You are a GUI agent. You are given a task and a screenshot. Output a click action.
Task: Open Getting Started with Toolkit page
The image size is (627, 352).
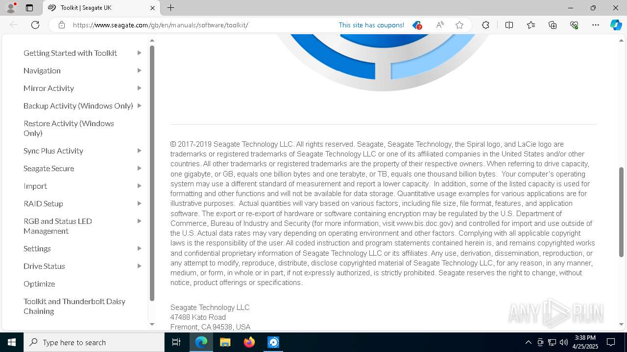pos(70,53)
